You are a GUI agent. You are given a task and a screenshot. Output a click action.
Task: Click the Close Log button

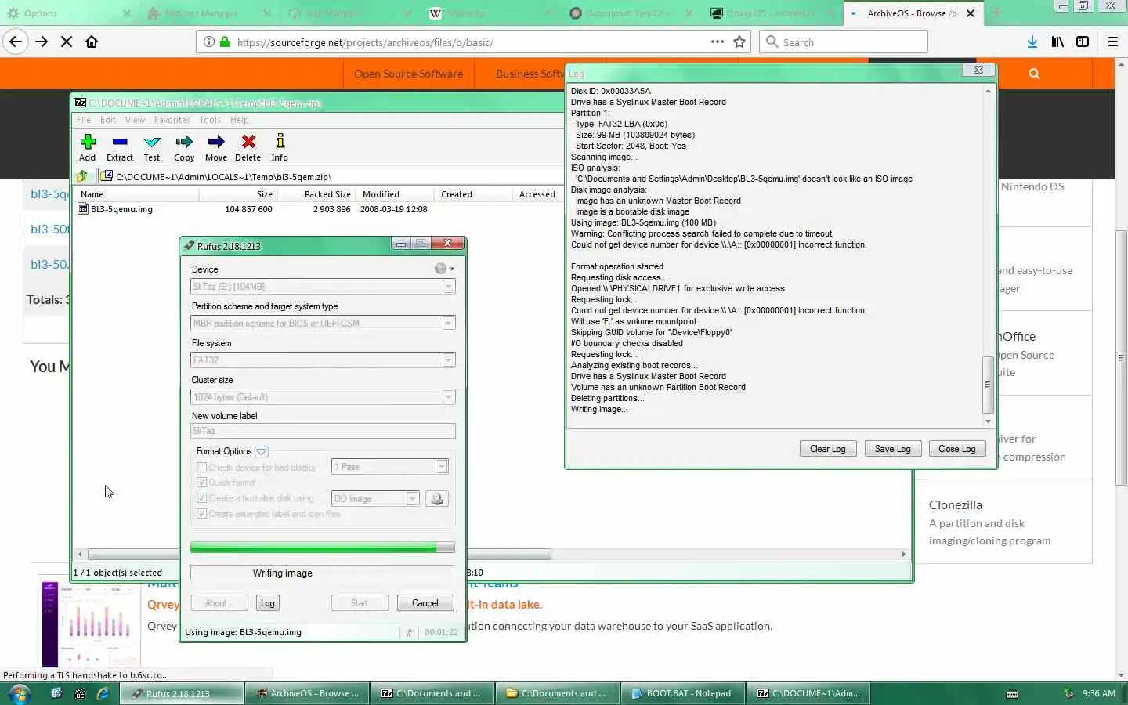(x=956, y=449)
